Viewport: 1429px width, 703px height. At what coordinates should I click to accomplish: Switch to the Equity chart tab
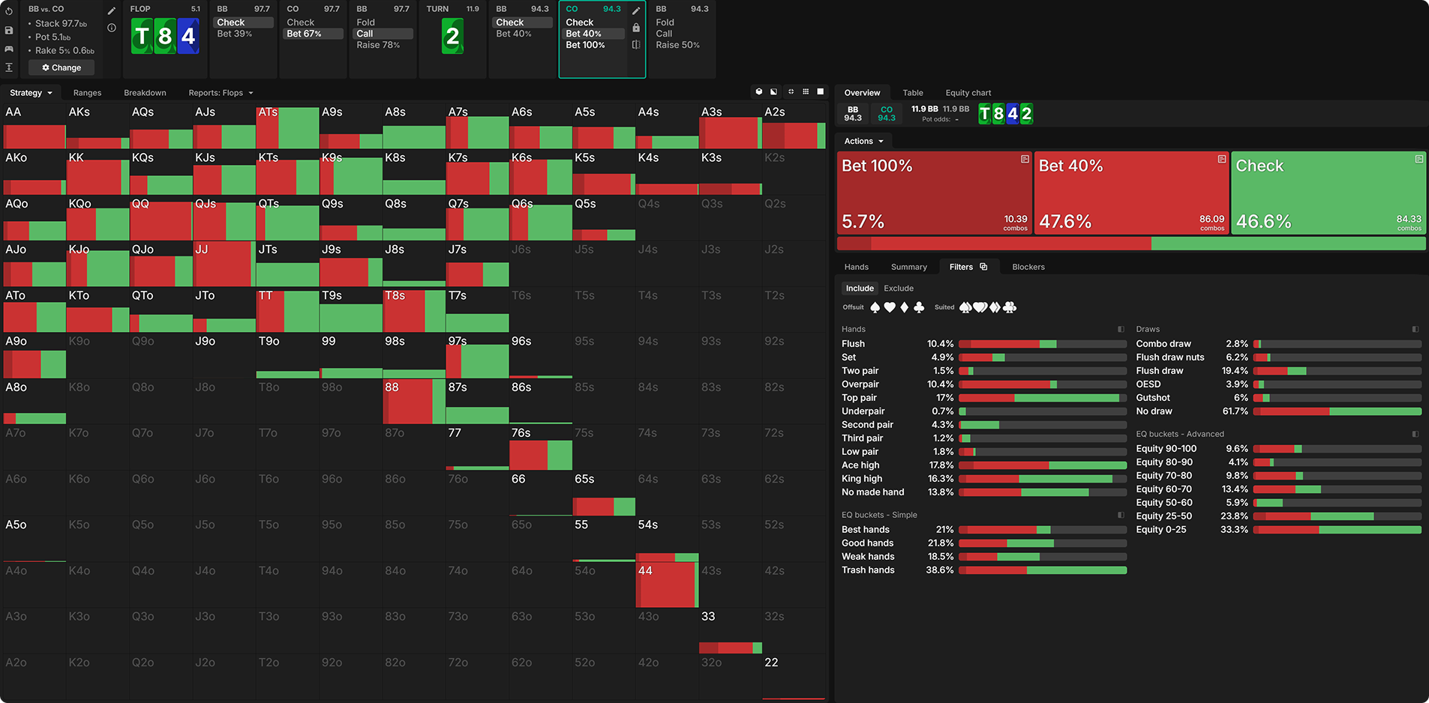(968, 93)
